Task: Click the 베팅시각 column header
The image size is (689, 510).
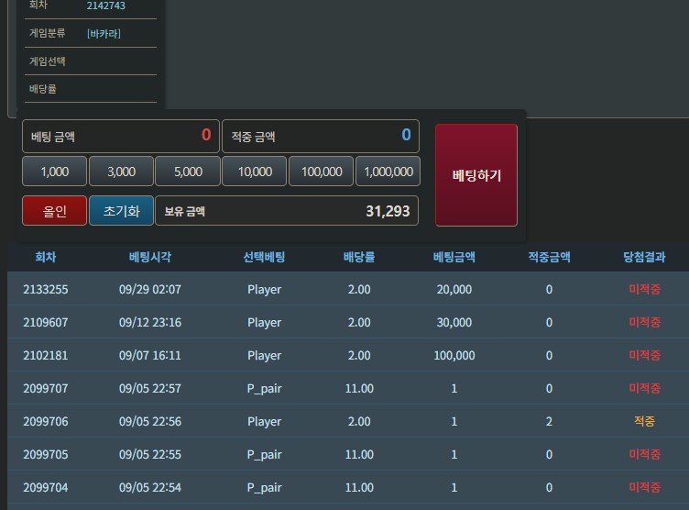Action: coord(150,257)
